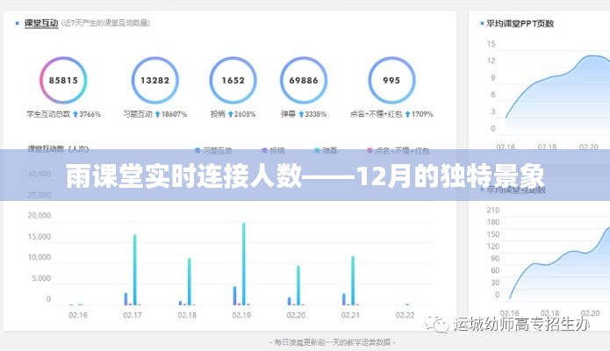Select the 69886 bullet-comment ring
Screen dimensions: 610x351
[x=304, y=80]
